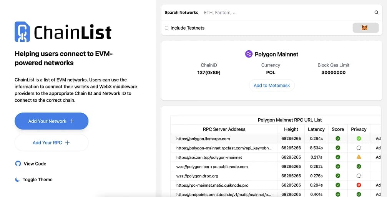Image resolution: width=387 pixels, height=197 pixels.
Task: Click privacy green check for omniatech.io row
Action: coord(359,194)
